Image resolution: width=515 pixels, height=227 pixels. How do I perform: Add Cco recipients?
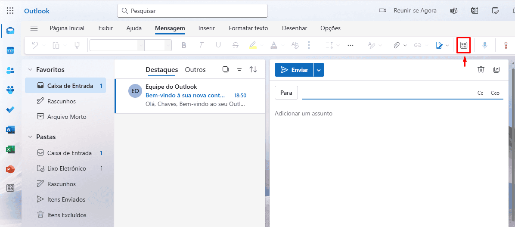click(495, 93)
